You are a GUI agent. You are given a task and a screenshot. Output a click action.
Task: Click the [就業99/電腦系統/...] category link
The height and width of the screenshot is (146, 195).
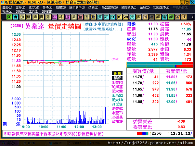[x=103, y=29]
